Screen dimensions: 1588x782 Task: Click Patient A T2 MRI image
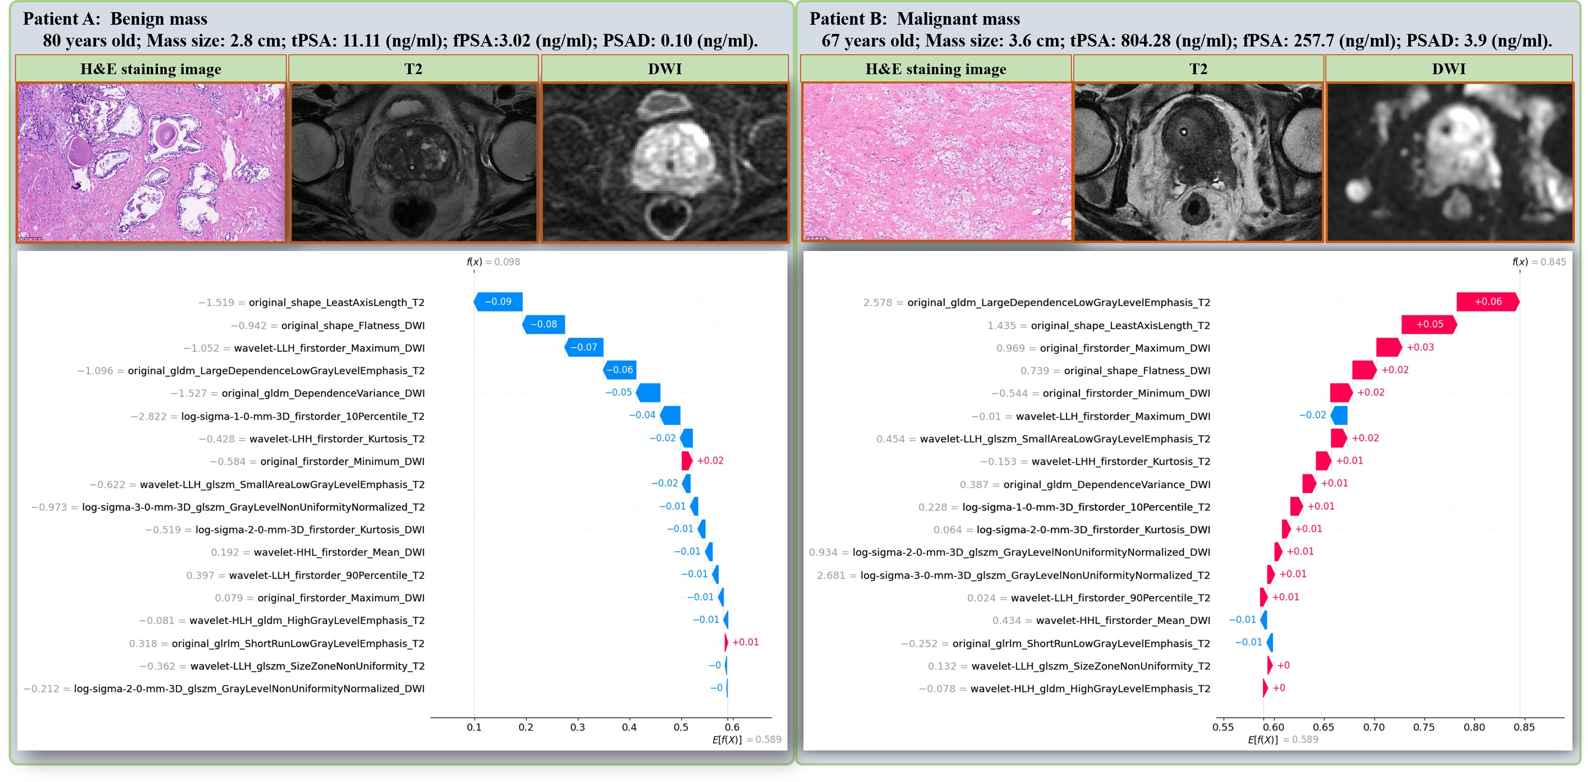(x=414, y=162)
